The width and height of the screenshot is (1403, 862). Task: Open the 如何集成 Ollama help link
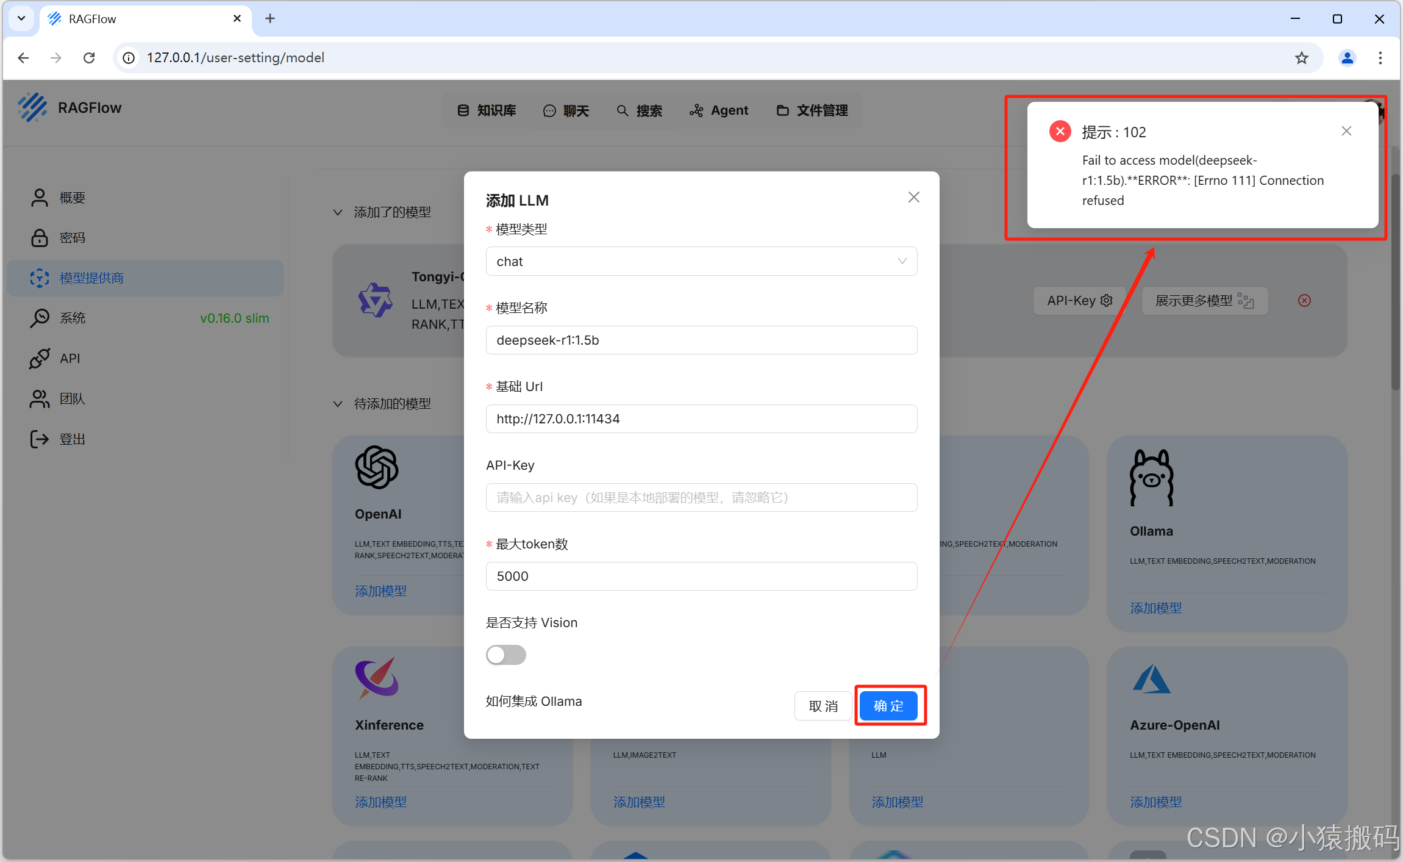pos(534,702)
